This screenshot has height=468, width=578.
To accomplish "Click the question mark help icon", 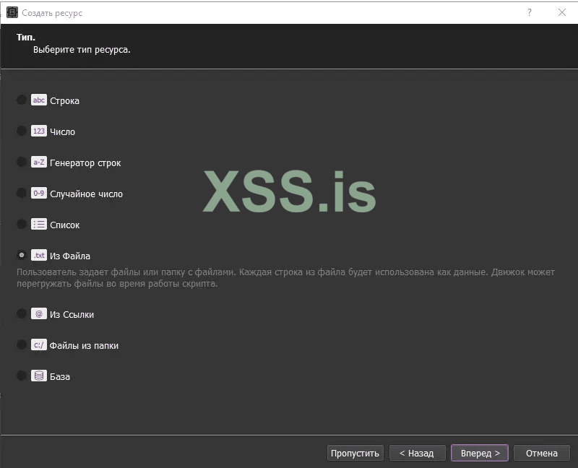I will tap(530, 12).
